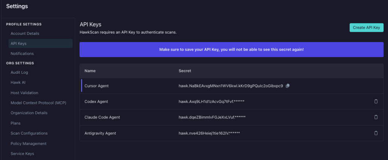Open the Audit Log page
This screenshot has height=160, width=388.
click(19, 72)
